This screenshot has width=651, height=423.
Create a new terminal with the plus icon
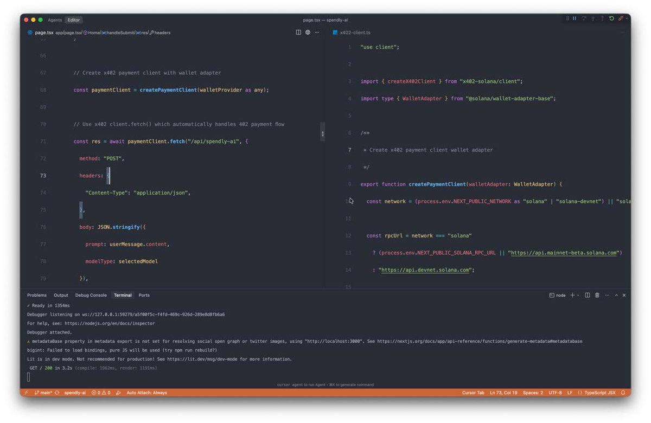572,295
